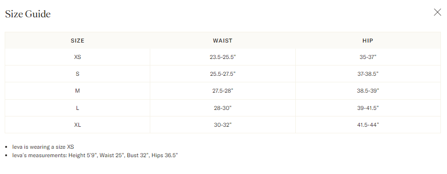Select the WAIST column header
447x174 pixels.
223,41
